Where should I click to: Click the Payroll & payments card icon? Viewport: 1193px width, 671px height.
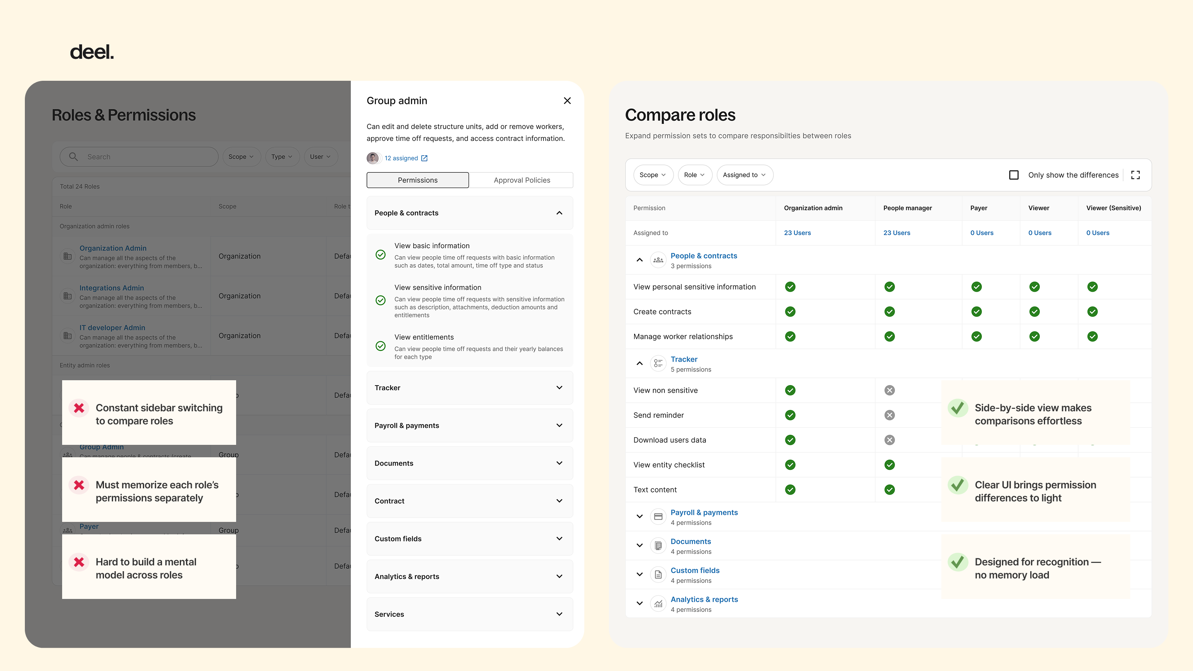658,517
